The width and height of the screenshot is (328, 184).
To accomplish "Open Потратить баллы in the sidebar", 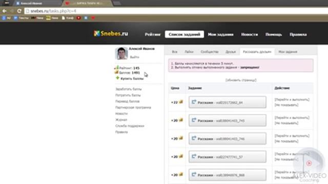I will point(128,95).
